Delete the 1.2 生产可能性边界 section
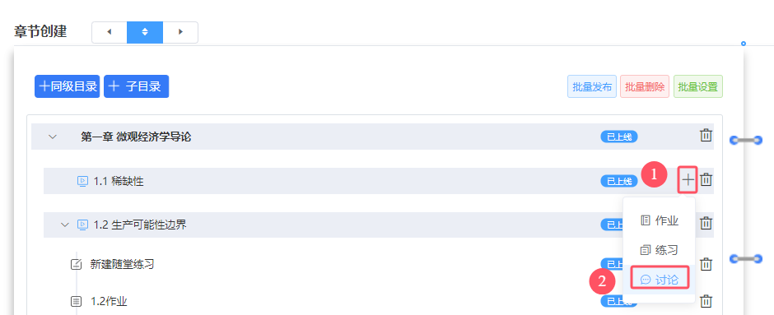 point(706,224)
